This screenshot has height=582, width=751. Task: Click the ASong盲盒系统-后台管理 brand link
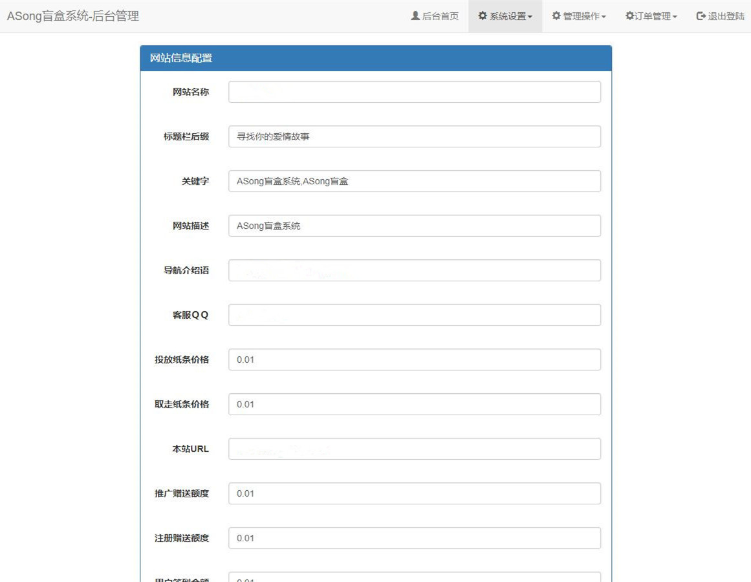click(x=73, y=16)
